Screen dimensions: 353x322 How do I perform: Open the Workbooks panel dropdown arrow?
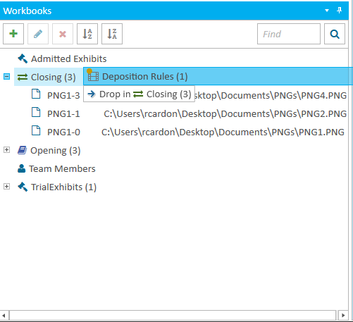(x=327, y=11)
